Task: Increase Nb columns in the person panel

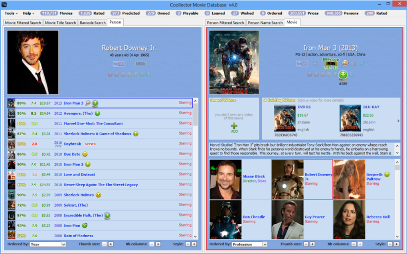Action: coord(158,244)
